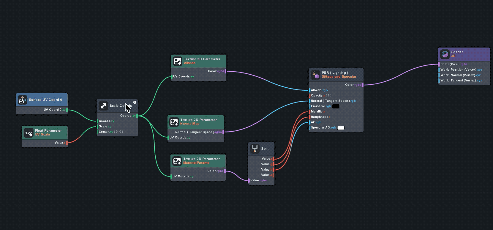Click the PBR Lighting node icon
Viewport: 493px width, 230px height.
[315, 75]
